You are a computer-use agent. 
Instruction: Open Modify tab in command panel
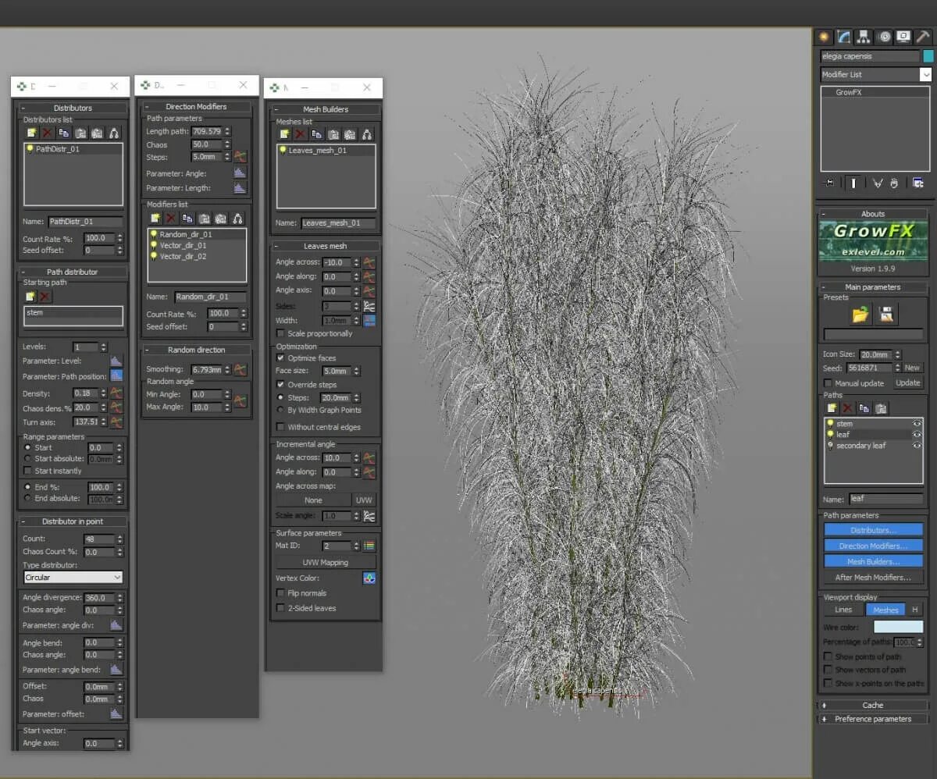click(x=844, y=37)
